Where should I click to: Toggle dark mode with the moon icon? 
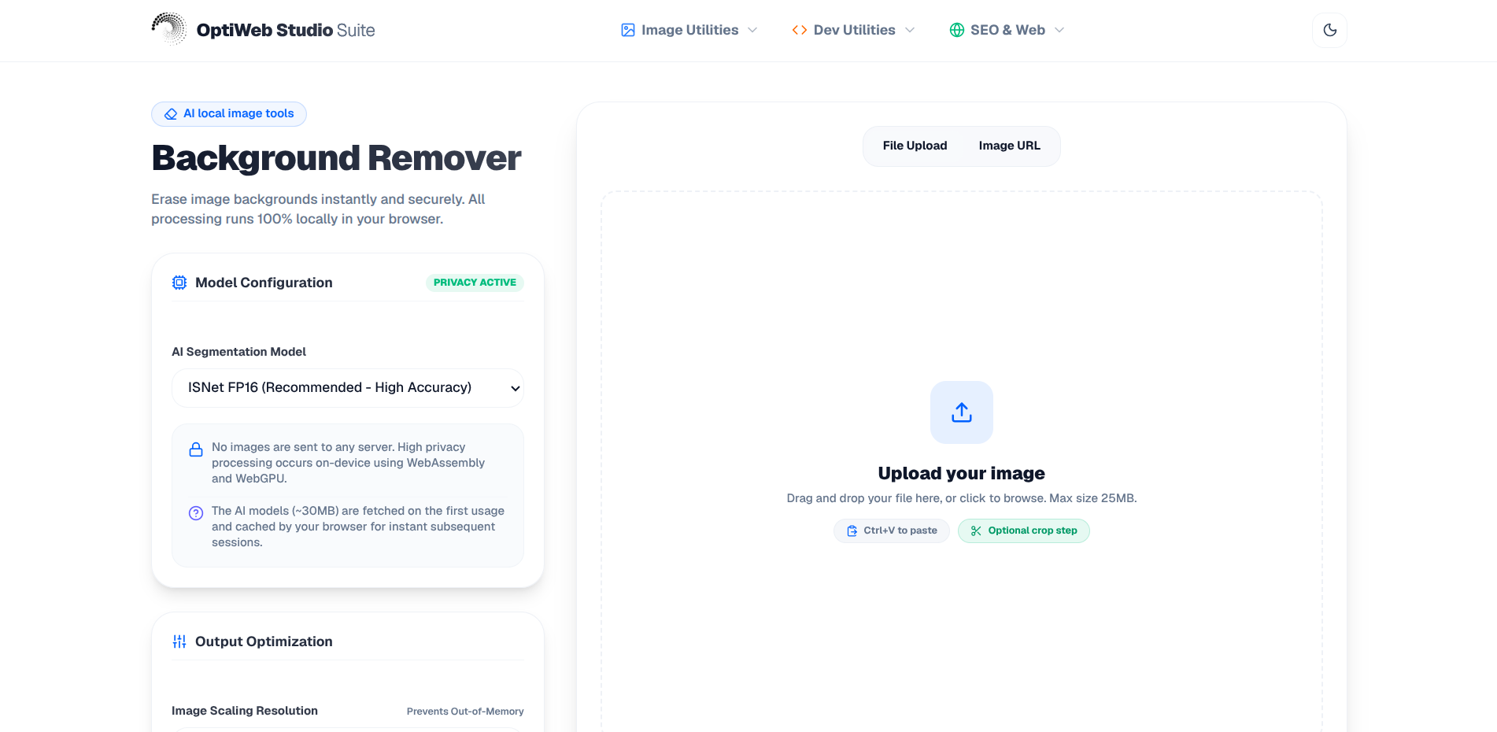click(1330, 30)
